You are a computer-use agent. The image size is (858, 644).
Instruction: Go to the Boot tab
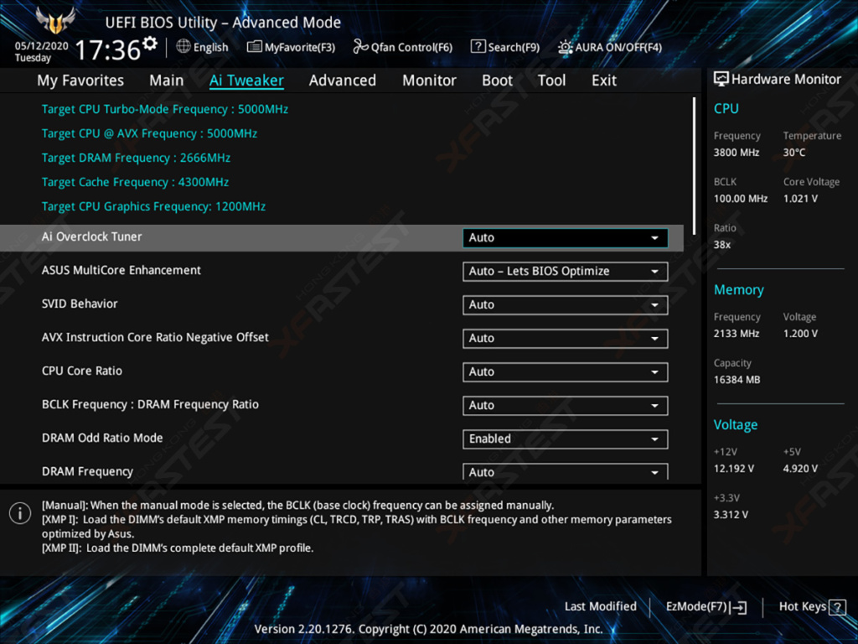pos(497,80)
